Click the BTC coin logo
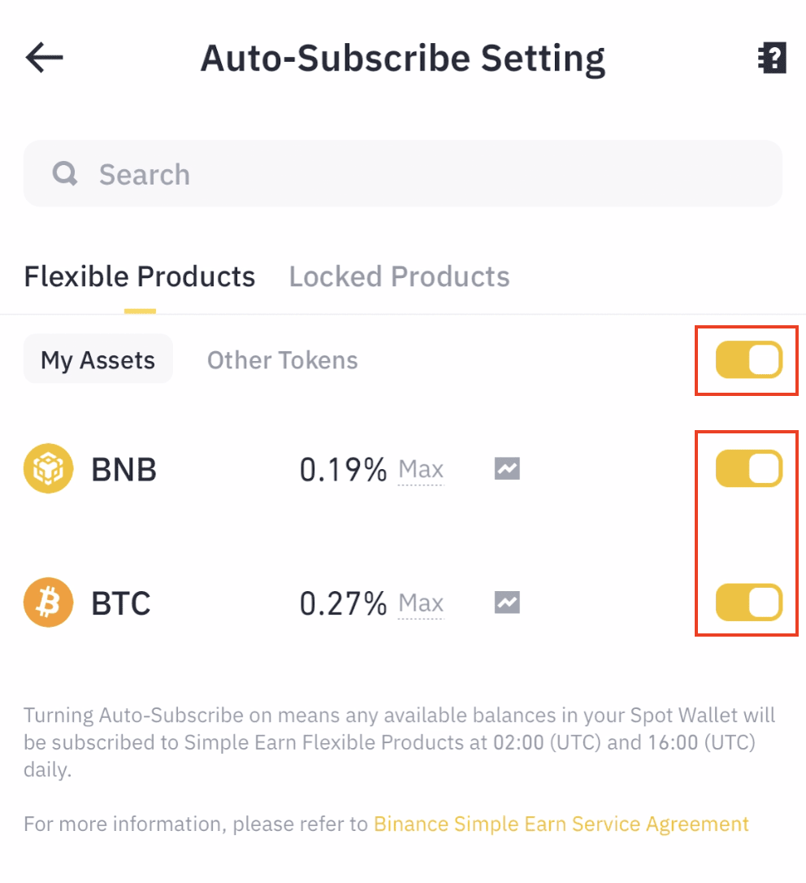806x883 pixels. coord(49,603)
